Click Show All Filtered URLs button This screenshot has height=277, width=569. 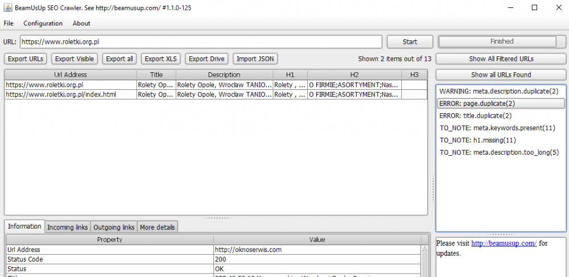point(501,59)
